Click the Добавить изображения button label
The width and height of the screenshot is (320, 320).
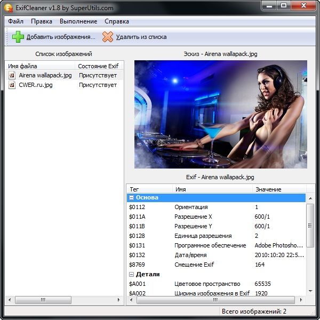pyautogui.click(x=61, y=37)
